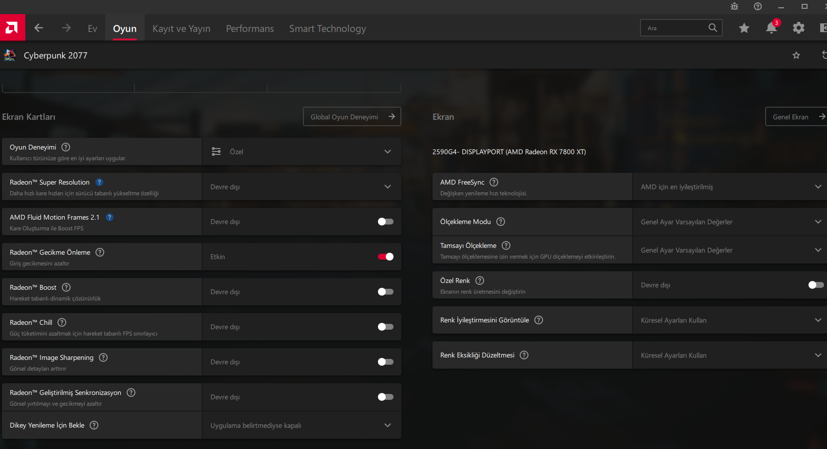Click the search magnifier icon

click(713, 28)
